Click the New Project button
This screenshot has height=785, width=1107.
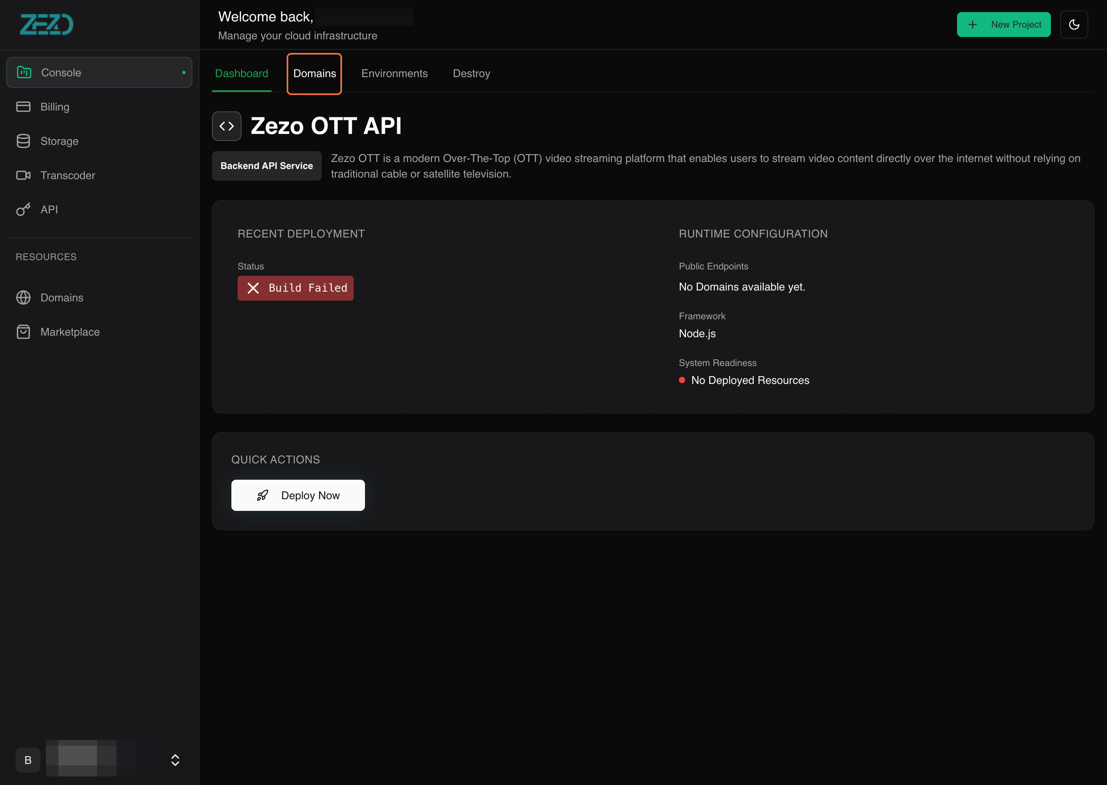pos(1003,25)
